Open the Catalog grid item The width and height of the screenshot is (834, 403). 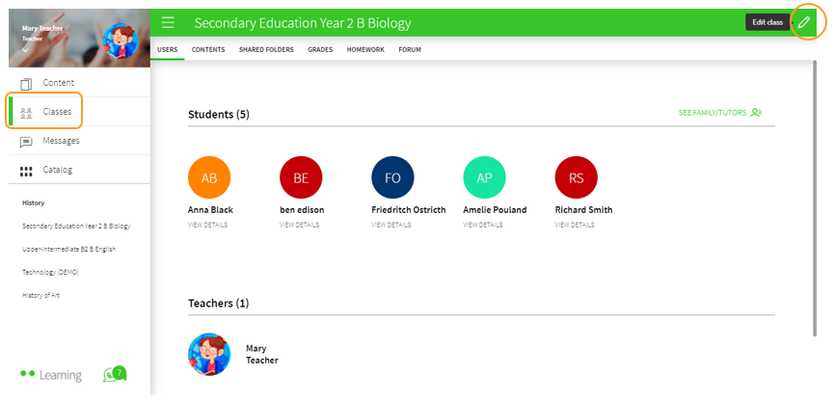(x=57, y=170)
